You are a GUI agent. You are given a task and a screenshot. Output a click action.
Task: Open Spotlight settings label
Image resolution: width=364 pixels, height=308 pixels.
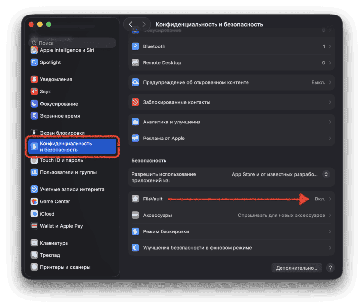click(x=50, y=62)
